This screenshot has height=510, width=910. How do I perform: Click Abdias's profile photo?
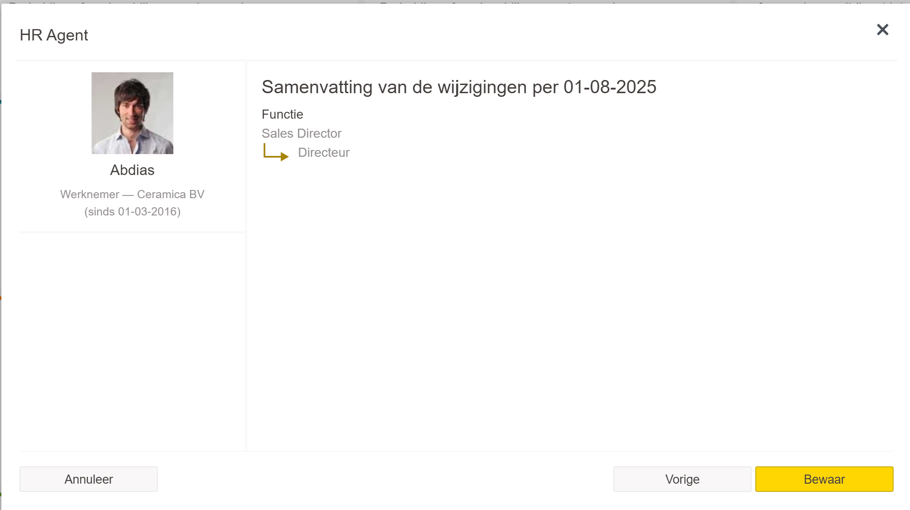coord(132,113)
